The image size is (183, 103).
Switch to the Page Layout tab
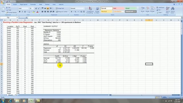pos(23,5)
